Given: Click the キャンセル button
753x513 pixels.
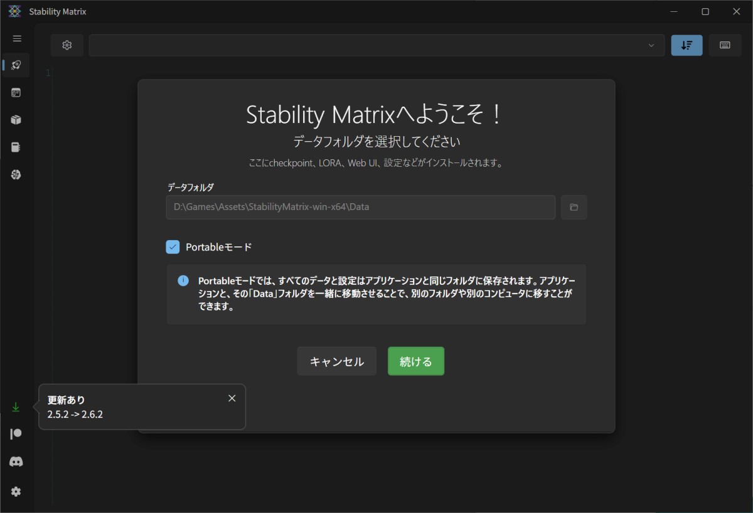Looking at the screenshot, I should (337, 361).
